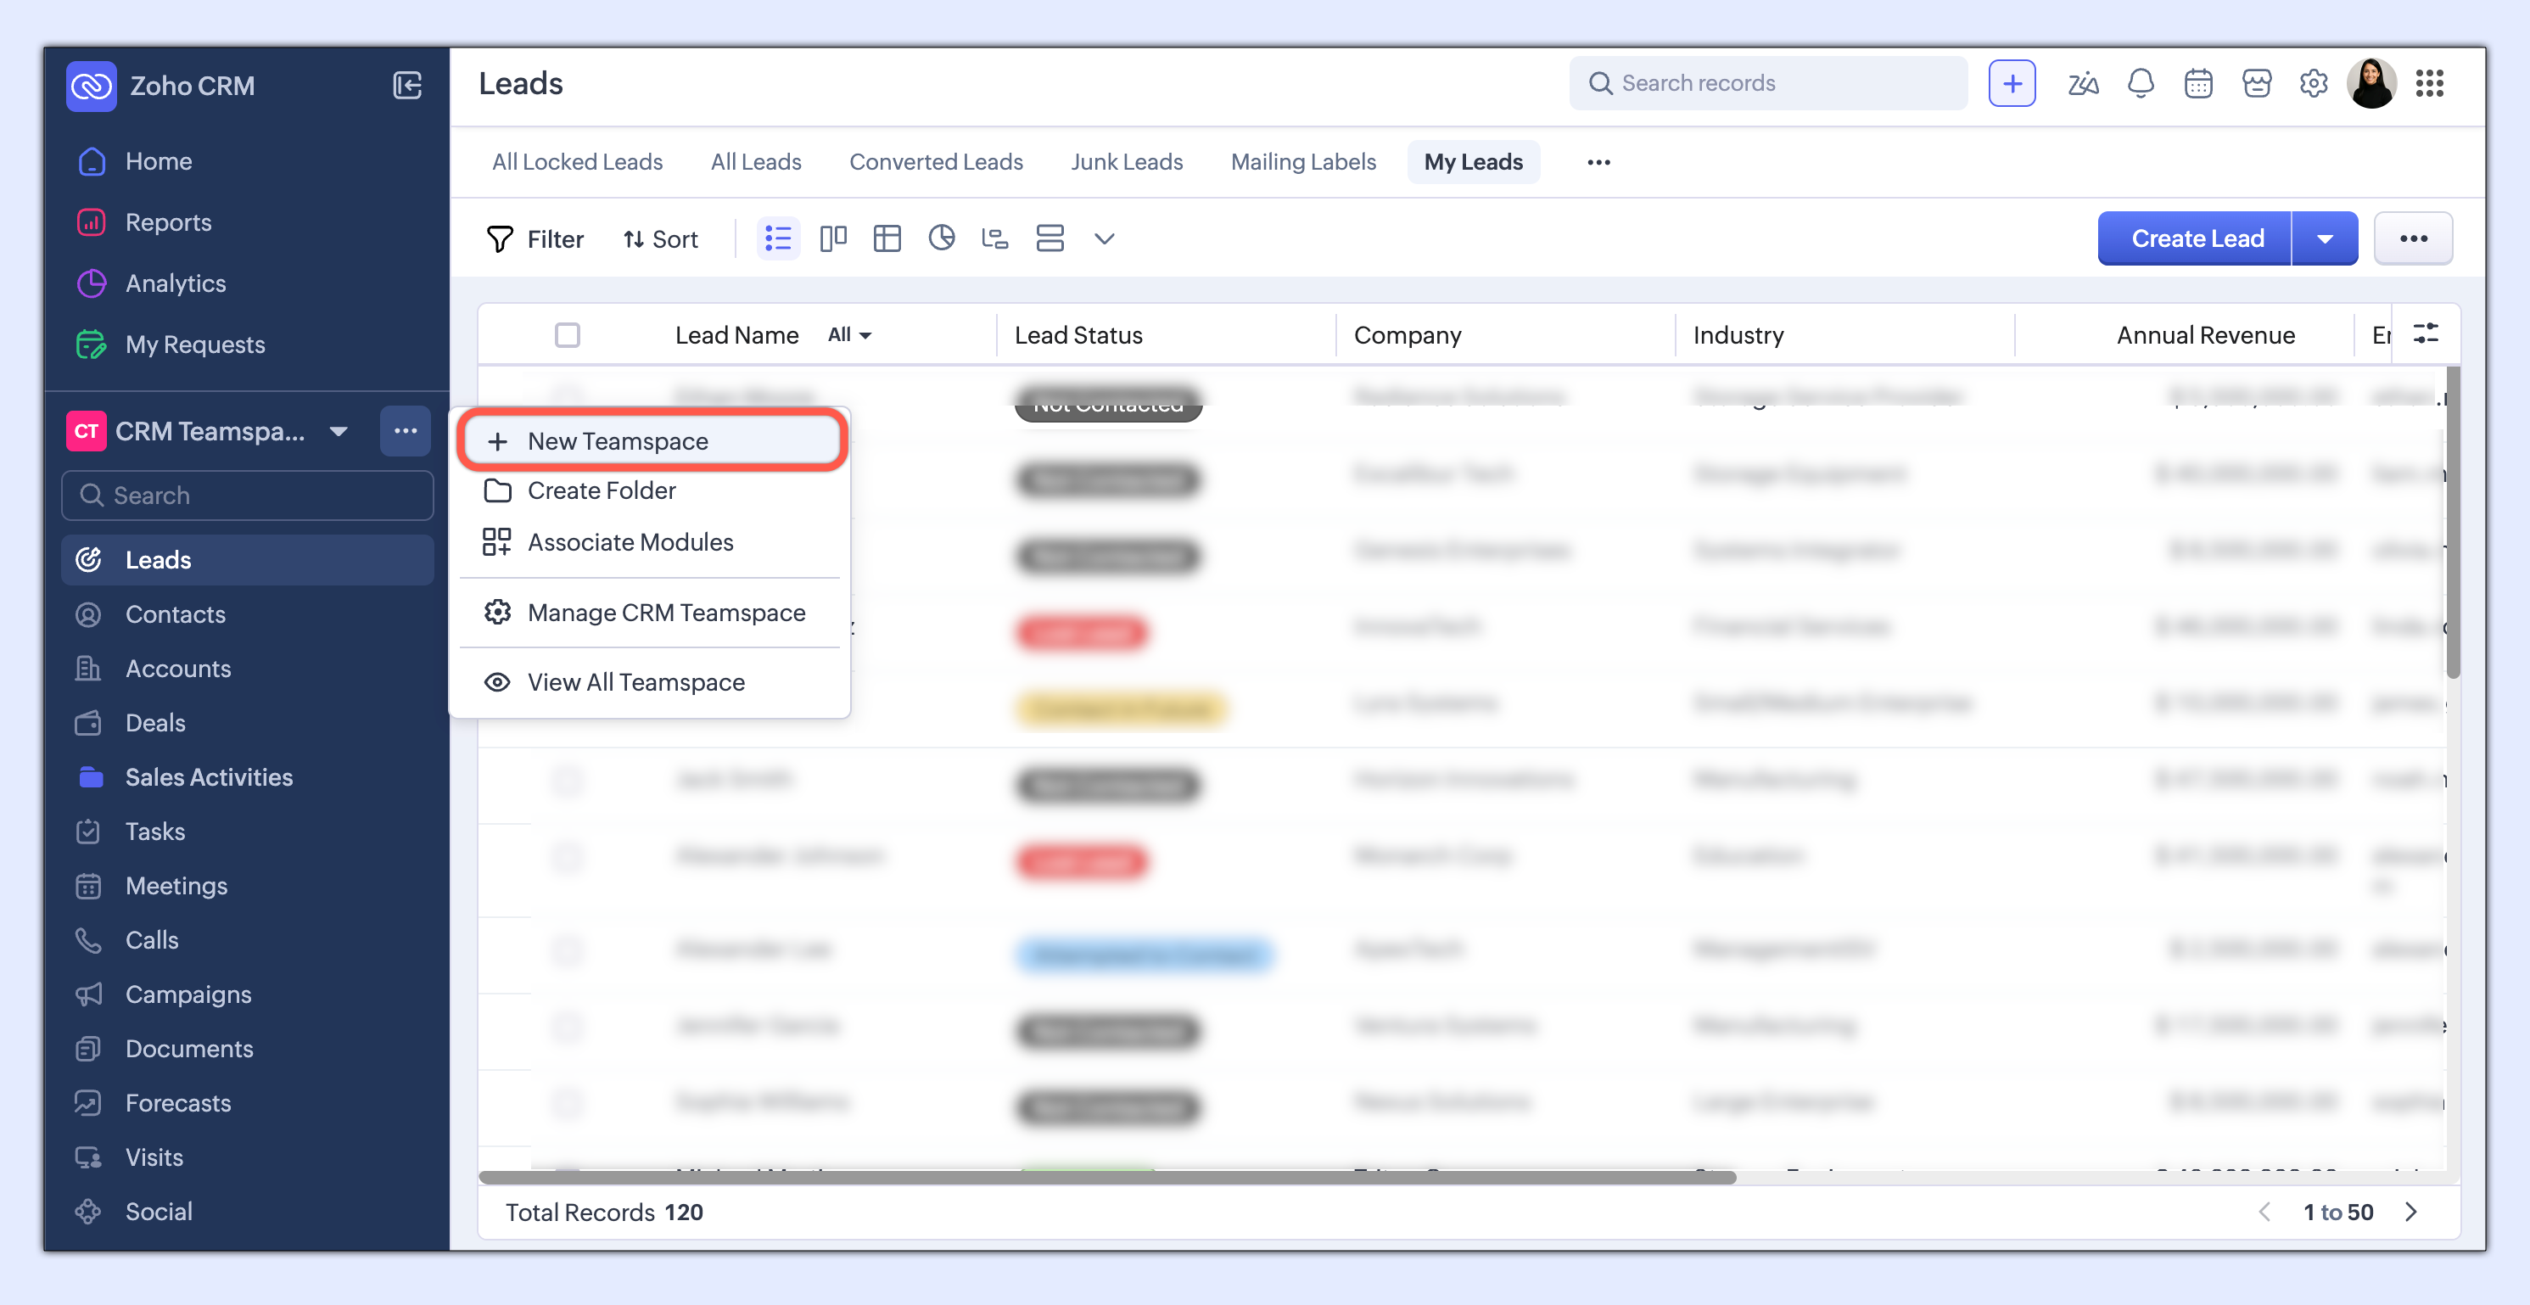Viewport: 2530px width, 1305px height.
Task: Switch to Kanban view icon
Action: [833, 238]
